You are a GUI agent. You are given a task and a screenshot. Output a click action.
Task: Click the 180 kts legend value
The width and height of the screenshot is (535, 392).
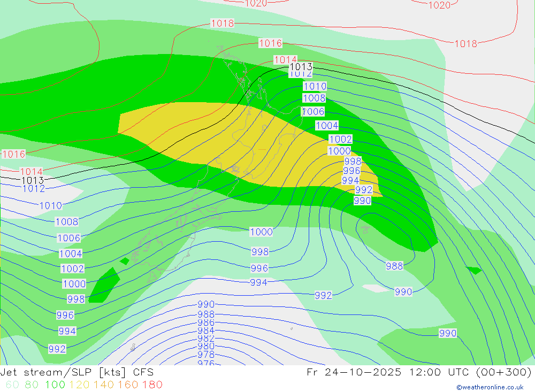[x=152, y=385]
